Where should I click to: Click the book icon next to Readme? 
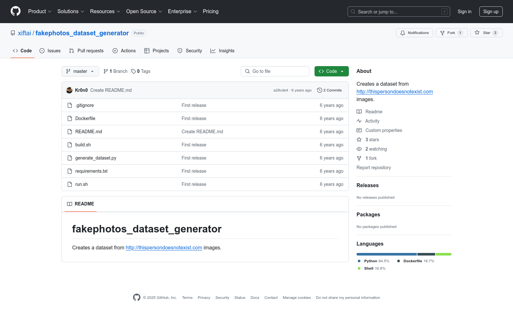point(359,112)
